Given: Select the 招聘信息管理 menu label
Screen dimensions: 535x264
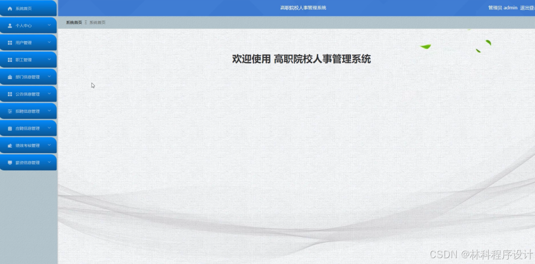Looking at the screenshot, I should coord(28,111).
